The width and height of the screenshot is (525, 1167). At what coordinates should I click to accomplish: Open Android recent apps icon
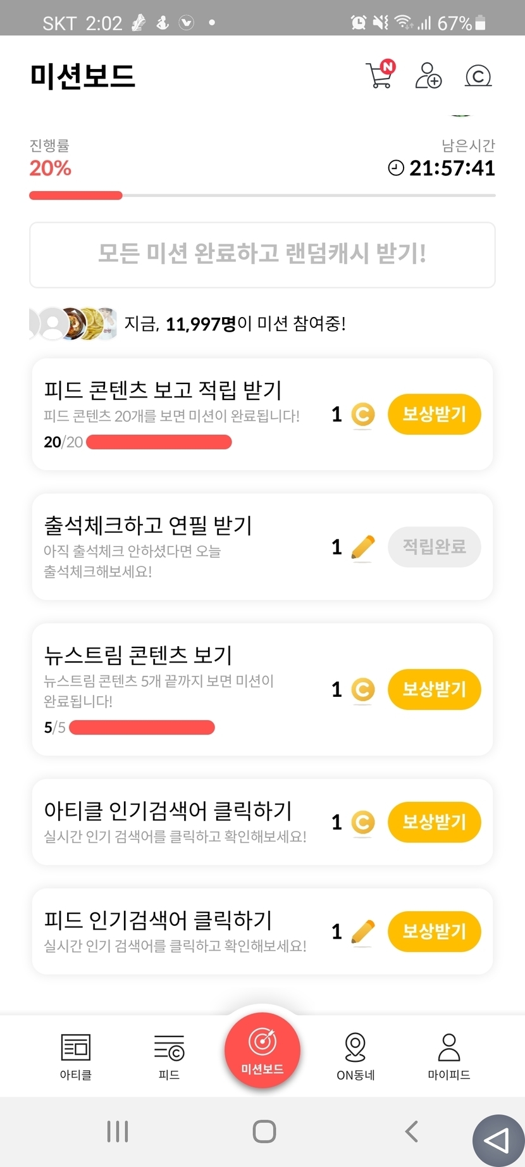pos(118,1131)
